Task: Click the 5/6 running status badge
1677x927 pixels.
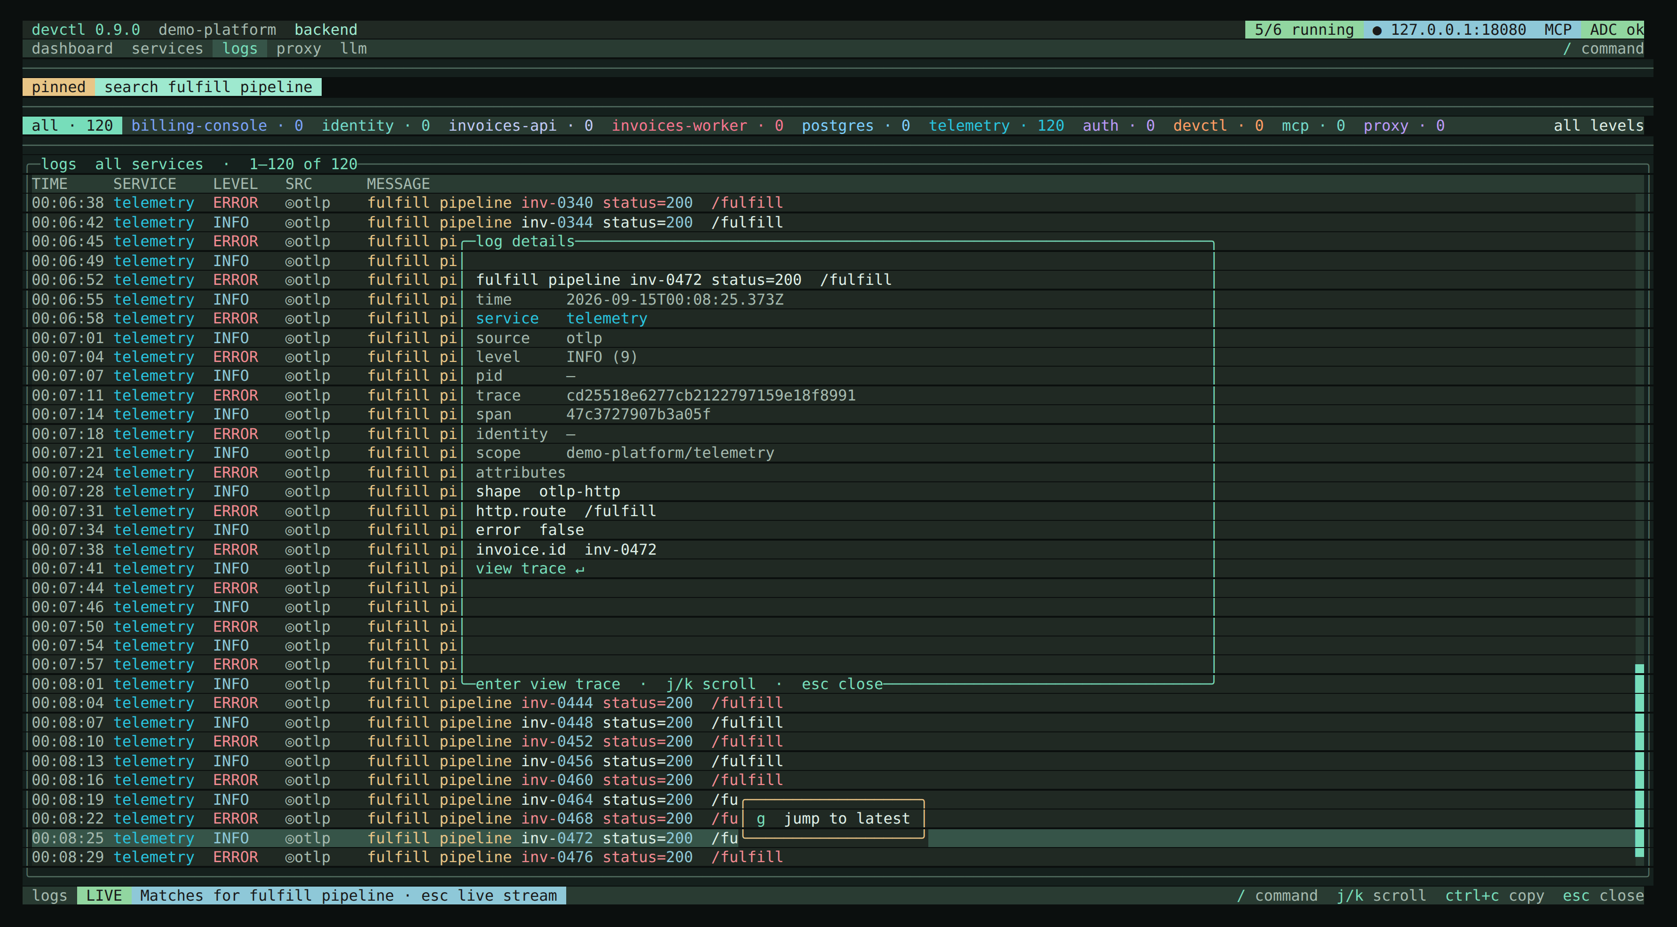Action: pyautogui.click(x=1304, y=30)
